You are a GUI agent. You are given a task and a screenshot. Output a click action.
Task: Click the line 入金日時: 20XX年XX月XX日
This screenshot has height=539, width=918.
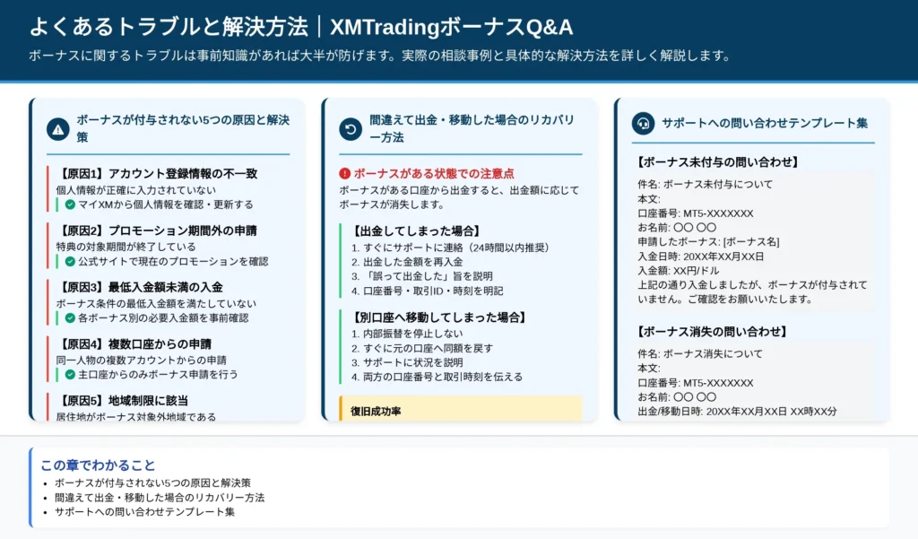[701, 256]
